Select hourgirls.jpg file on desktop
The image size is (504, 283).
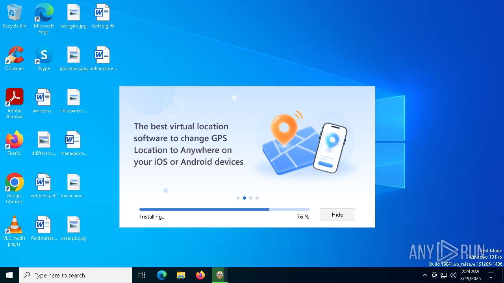point(73,17)
